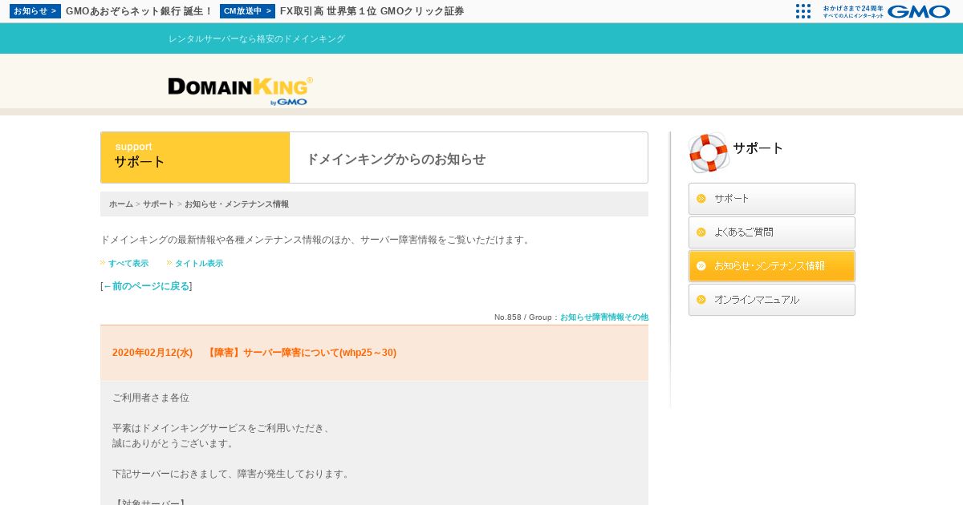The height and width of the screenshot is (505, 963).
Task: Click the lifebuoy support icon
Action: (x=709, y=152)
